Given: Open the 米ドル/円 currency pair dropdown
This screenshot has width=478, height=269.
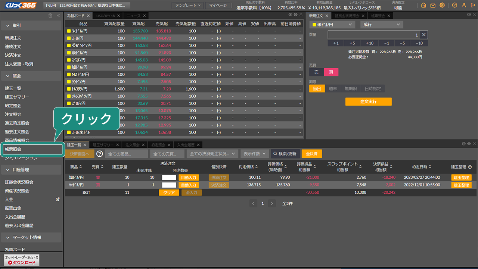Looking at the screenshot, I should 332,24.
